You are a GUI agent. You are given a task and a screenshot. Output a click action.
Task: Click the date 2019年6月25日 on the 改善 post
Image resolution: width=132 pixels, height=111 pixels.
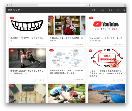point(78,80)
